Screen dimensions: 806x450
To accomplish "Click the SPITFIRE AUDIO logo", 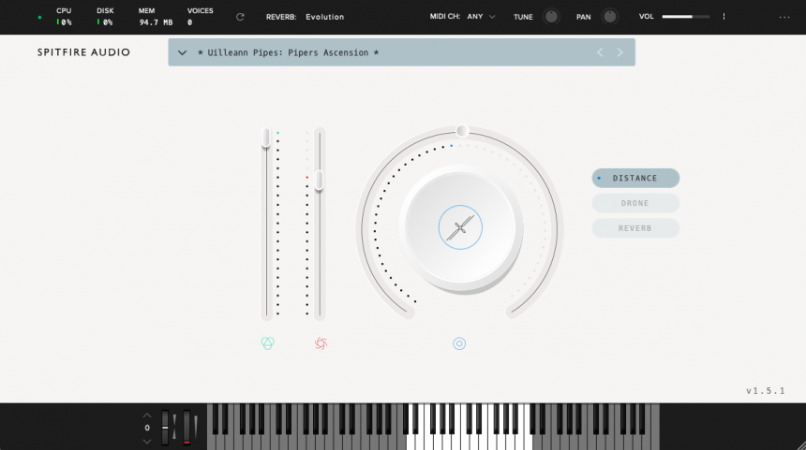I will (x=83, y=52).
